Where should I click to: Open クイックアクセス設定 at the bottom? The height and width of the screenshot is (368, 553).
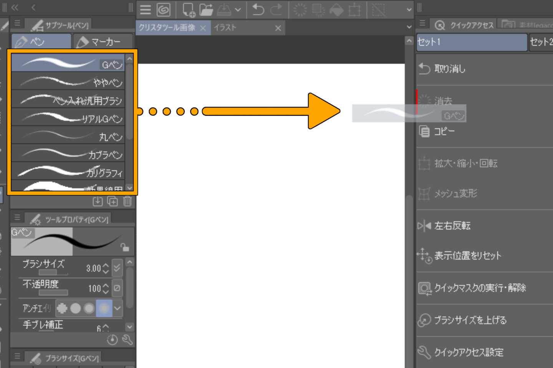pos(469,352)
